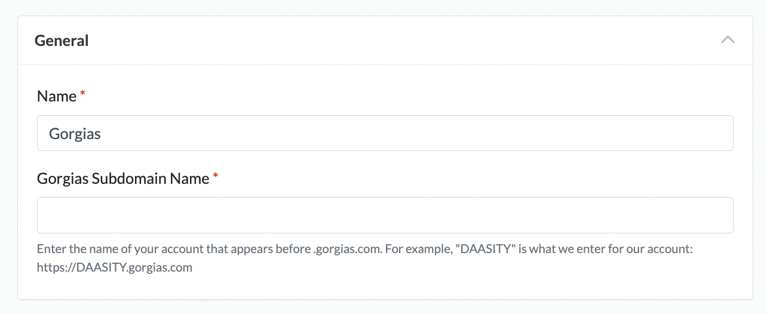Click the https://DAASITY.gorgias.com example URL

coord(115,267)
